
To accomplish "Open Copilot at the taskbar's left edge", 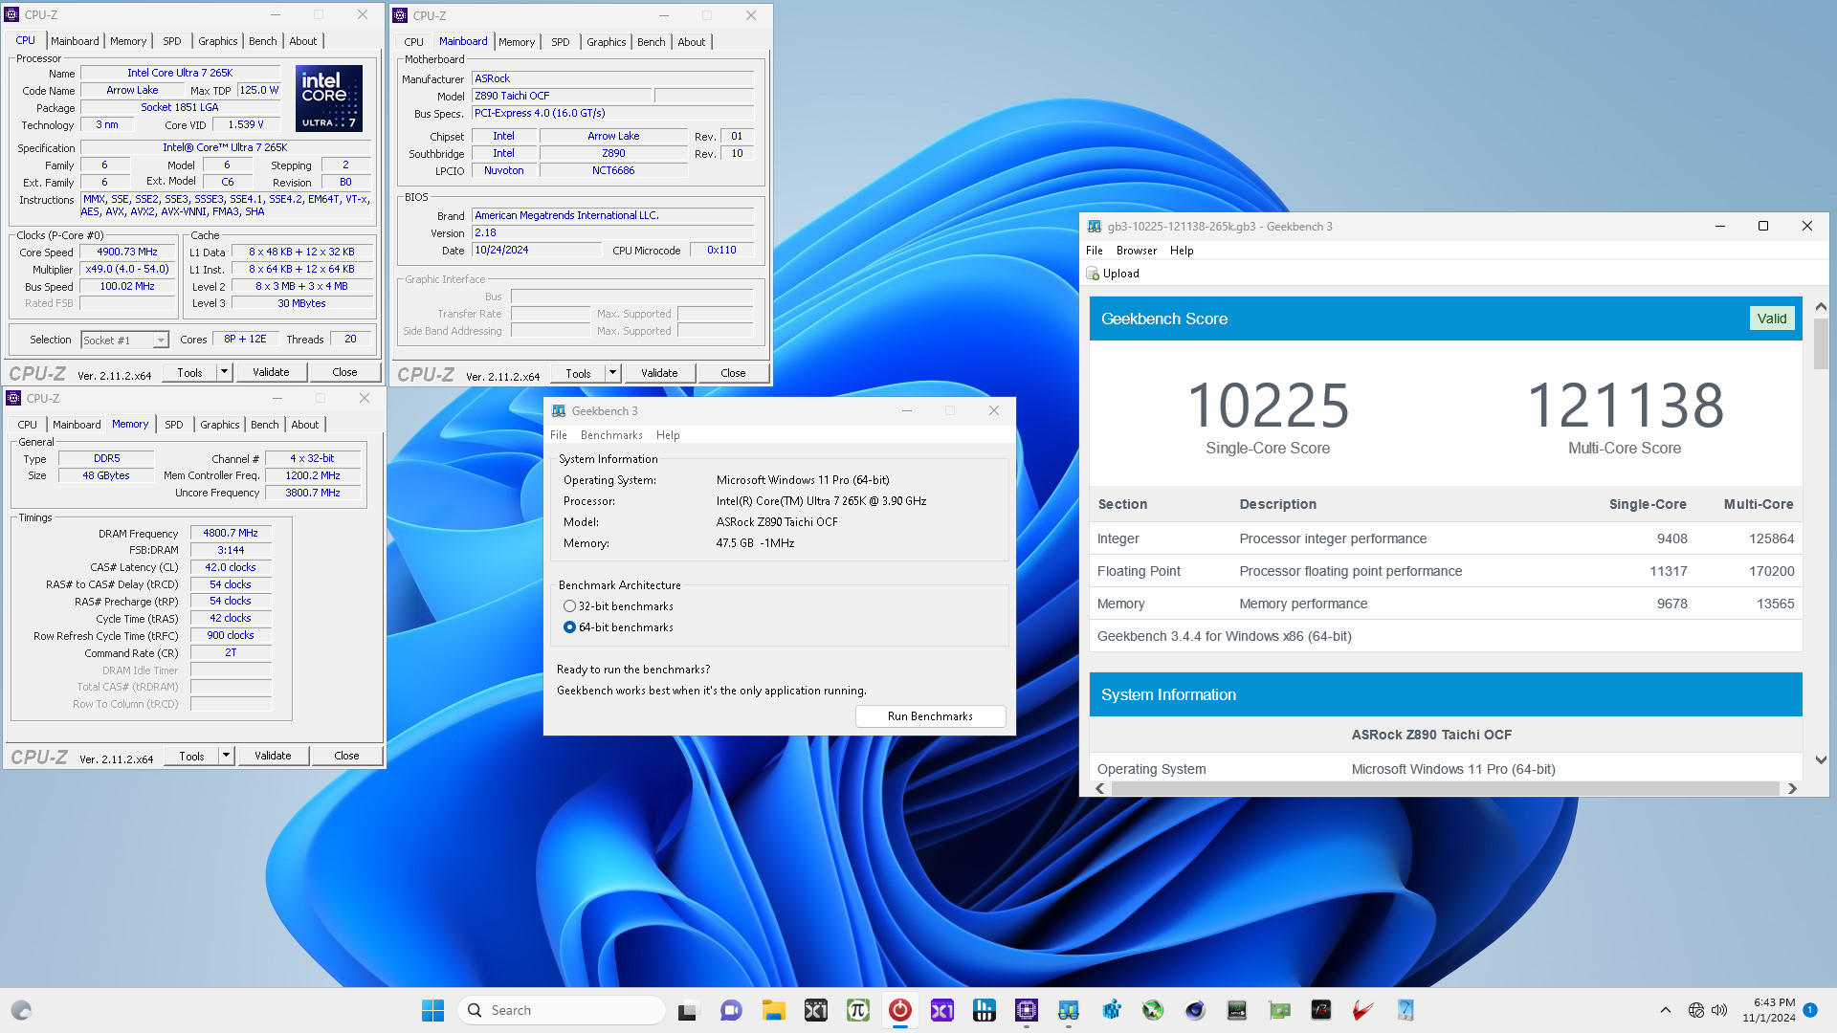I will 21,1010.
